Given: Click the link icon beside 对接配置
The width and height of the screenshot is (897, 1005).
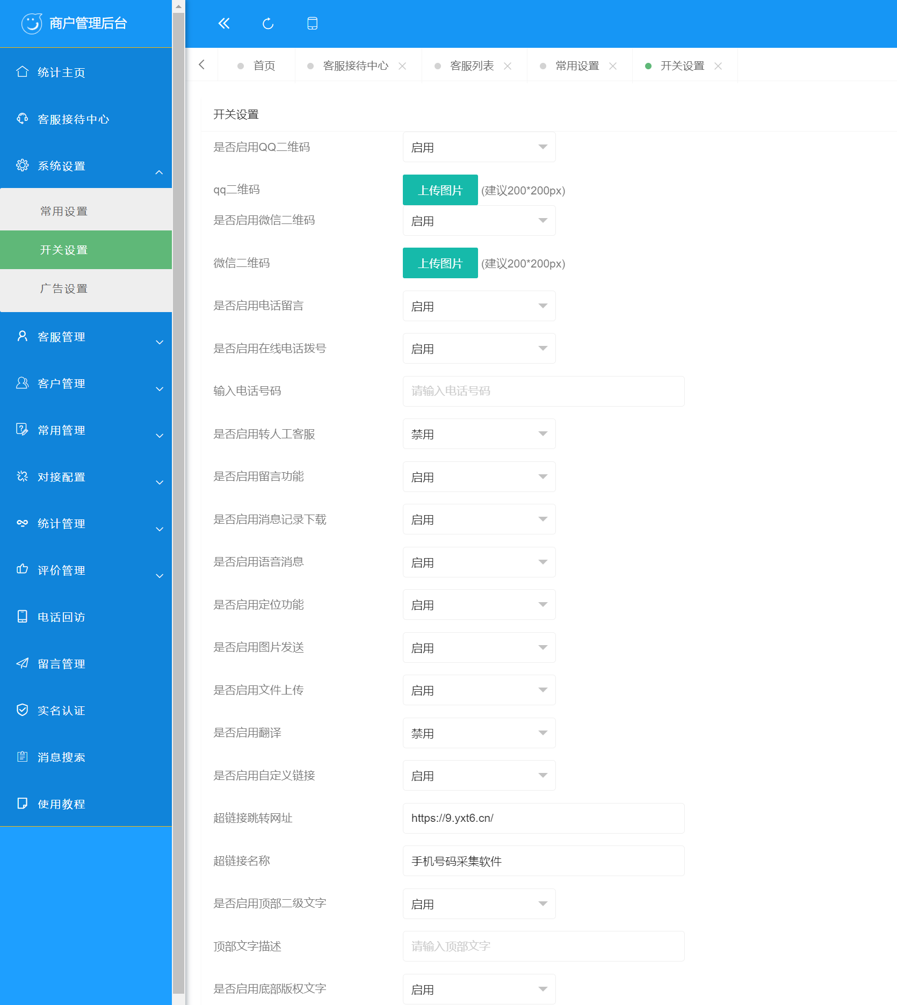Looking at the screenshot, I should click(x=22, y=476).
